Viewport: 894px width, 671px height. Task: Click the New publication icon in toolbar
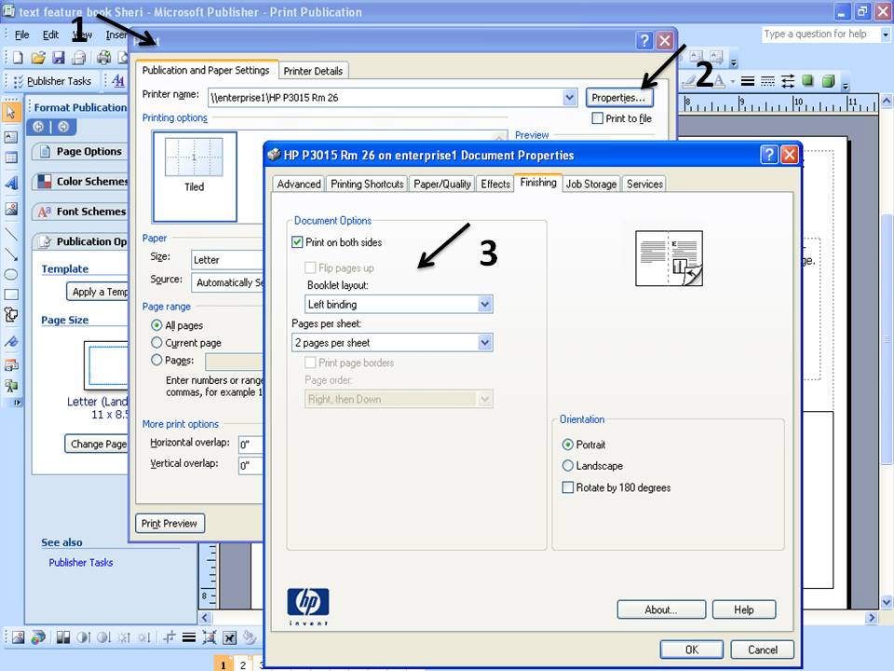click(x=18, y=58)
